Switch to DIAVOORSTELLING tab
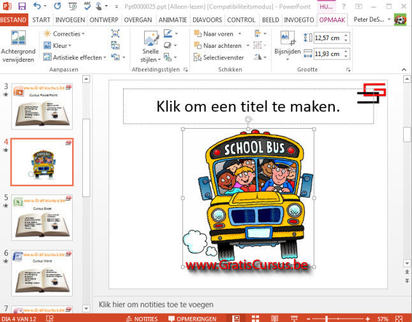 [207, 20]
